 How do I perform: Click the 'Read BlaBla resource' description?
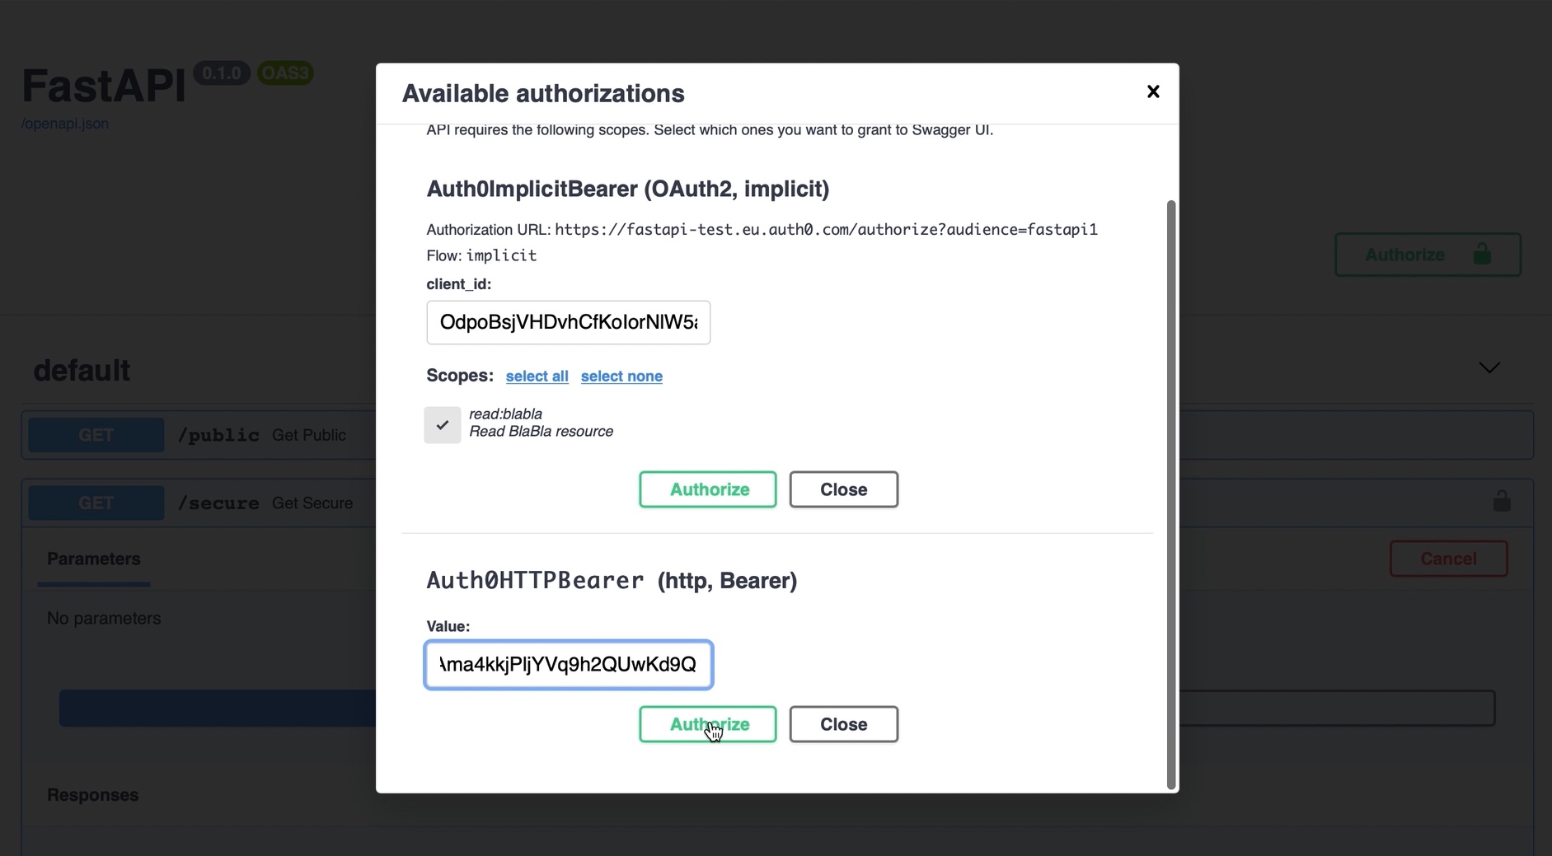point(541,432)
